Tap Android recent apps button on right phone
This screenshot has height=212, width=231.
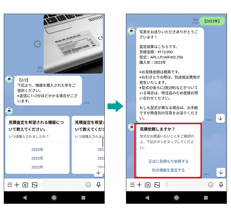[206, 198]
